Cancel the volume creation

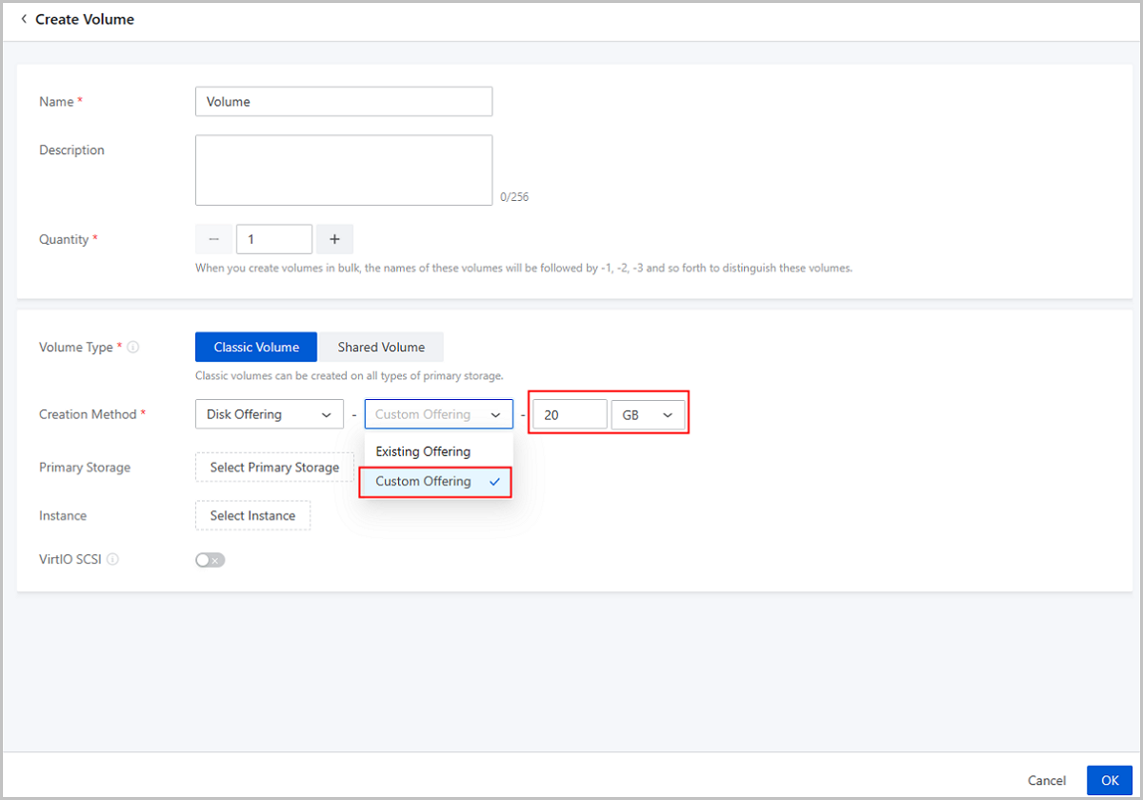pyautogui.click(x=1047, y=780)
